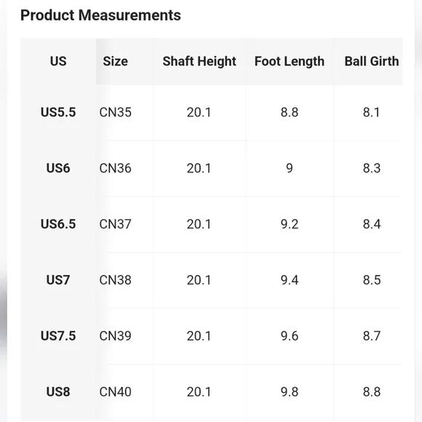Screen dimensions: 422x422
Task: Select the US7.5 row label
Action: (x=58, y=336)
